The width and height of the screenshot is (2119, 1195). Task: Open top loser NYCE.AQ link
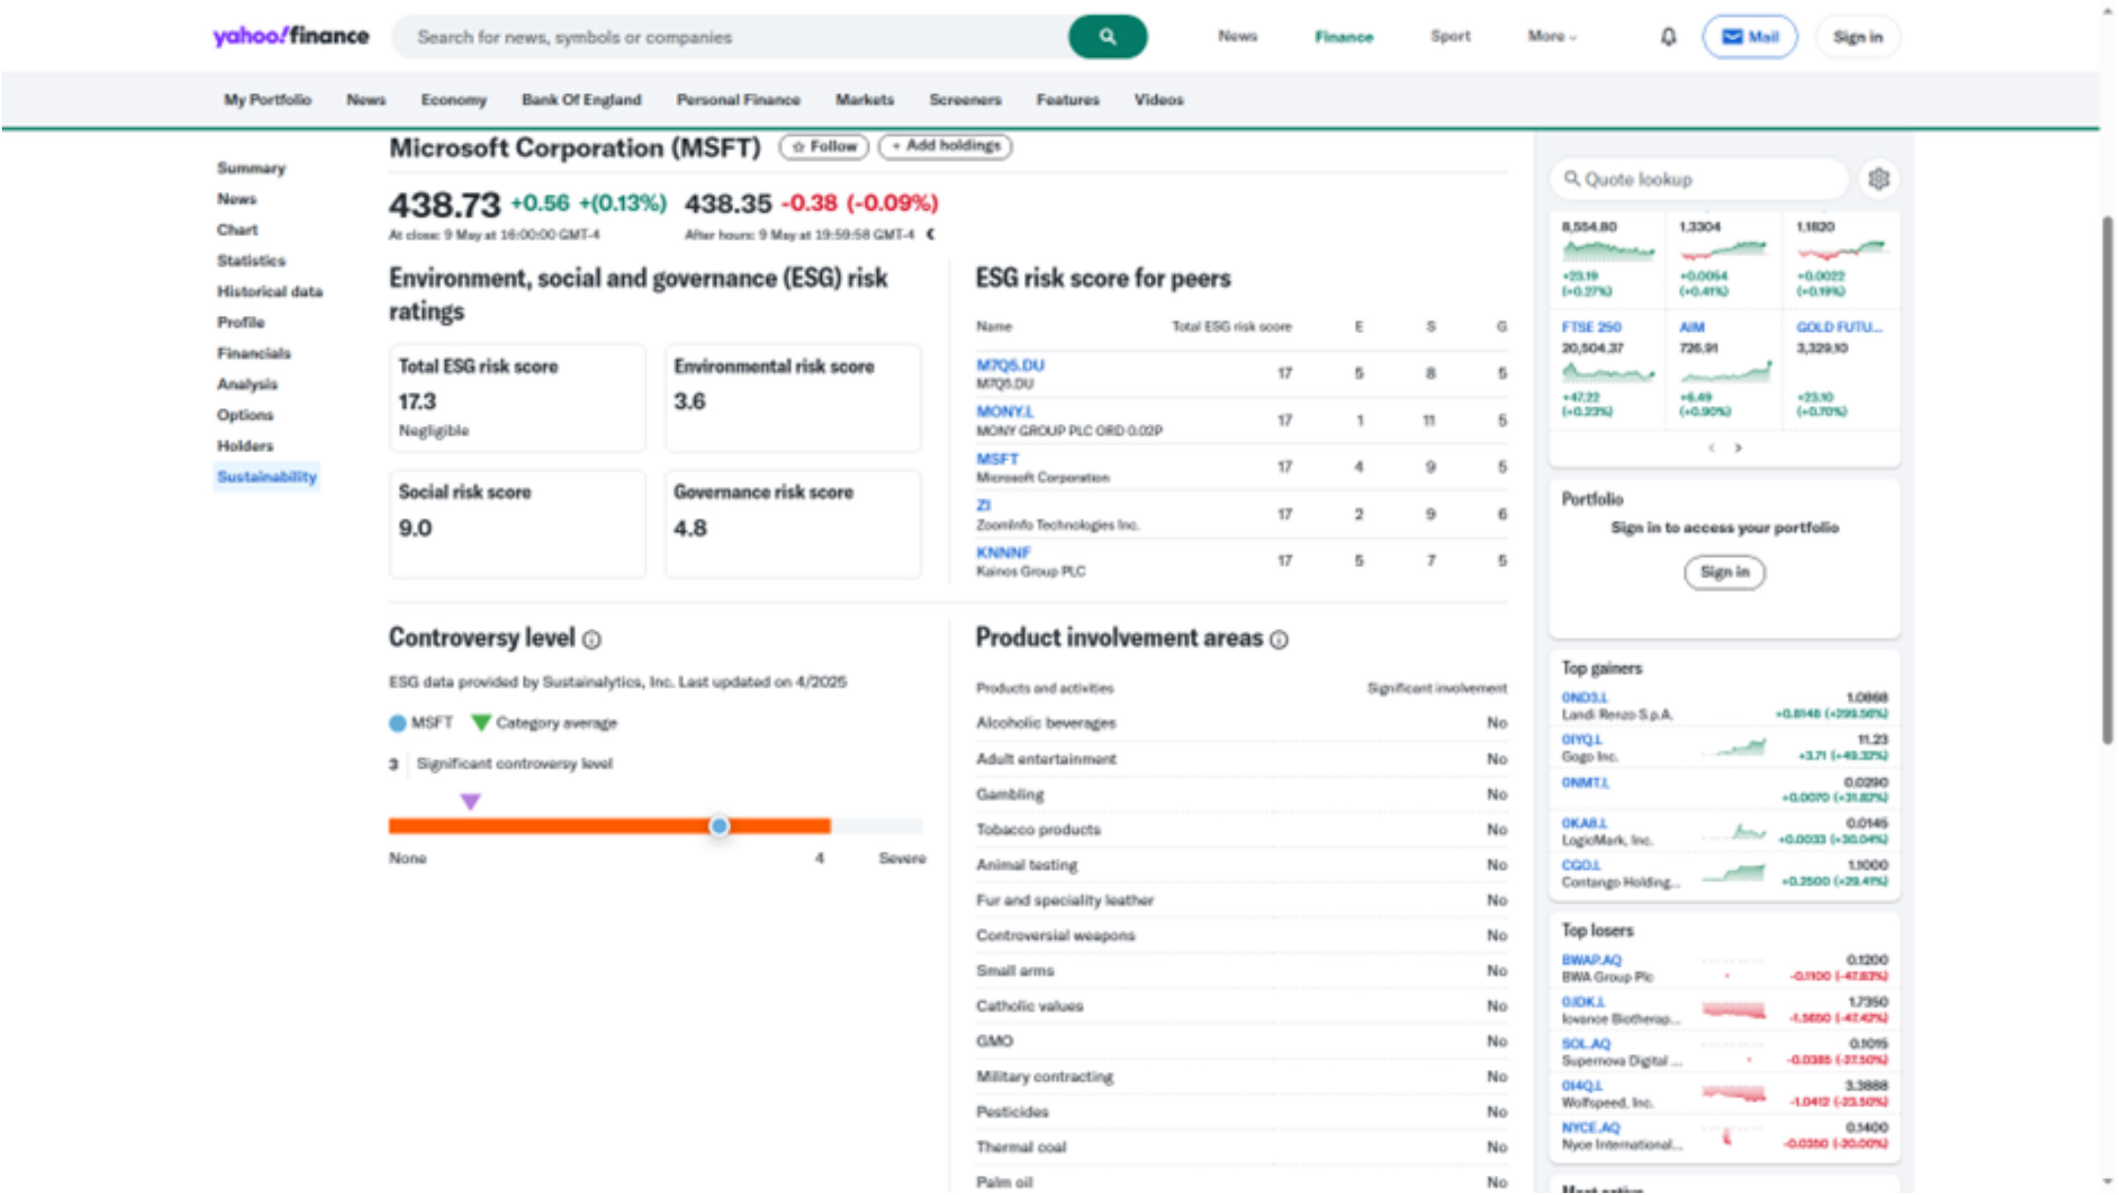point(1591,1127)
